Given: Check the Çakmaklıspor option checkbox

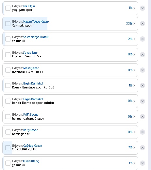Looking at the screenshot, I should tap(8, 24).
